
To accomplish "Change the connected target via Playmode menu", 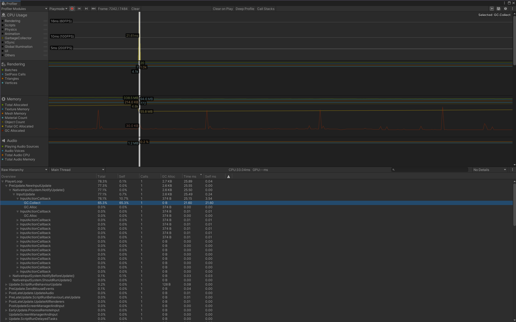I will [58, 9].
